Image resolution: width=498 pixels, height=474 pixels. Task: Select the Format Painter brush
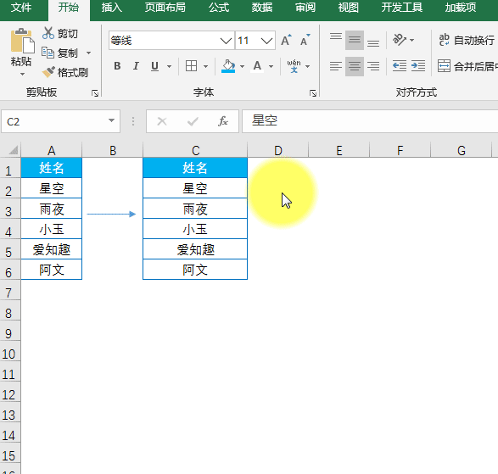(x=64, y=72)
